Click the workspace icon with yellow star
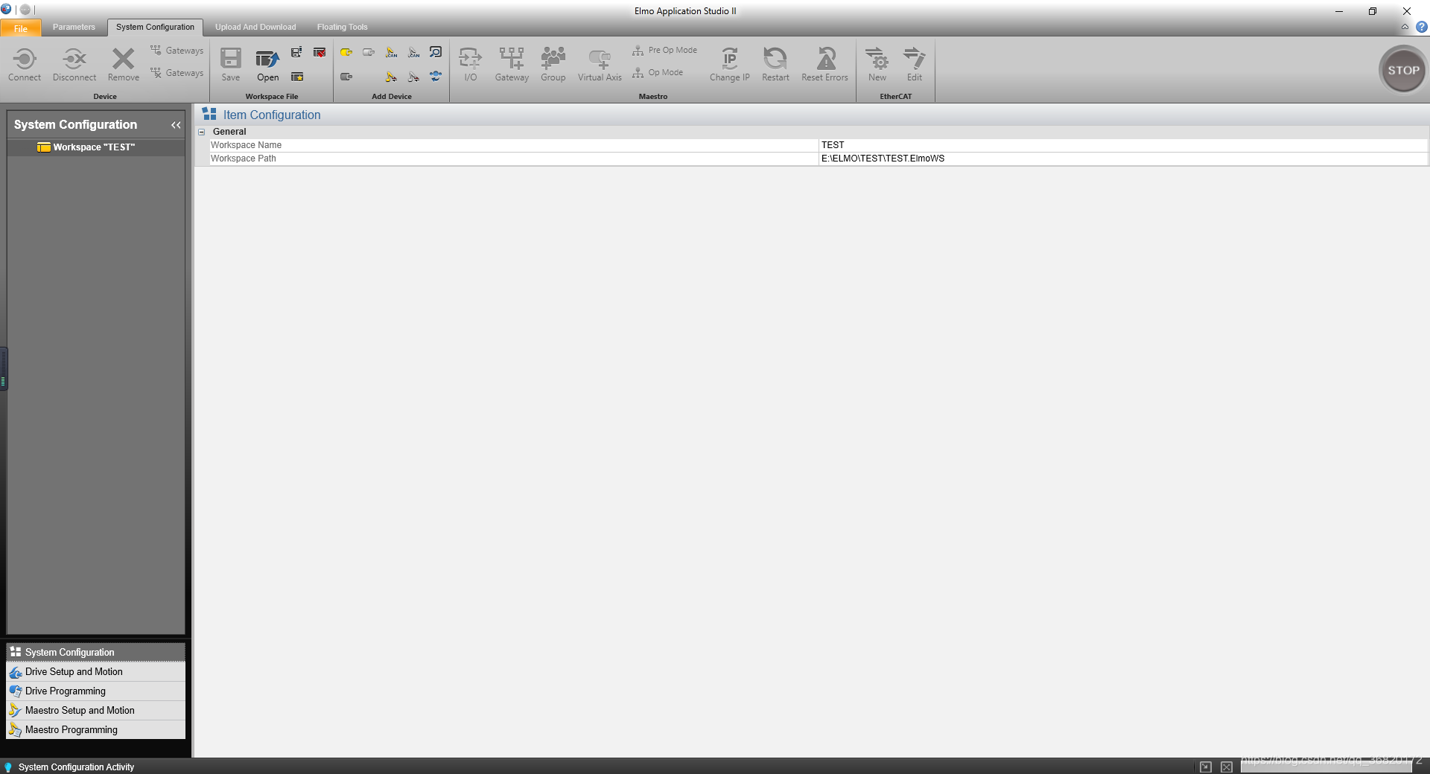This screenshot has height=774, width=1430. point(296,77)
